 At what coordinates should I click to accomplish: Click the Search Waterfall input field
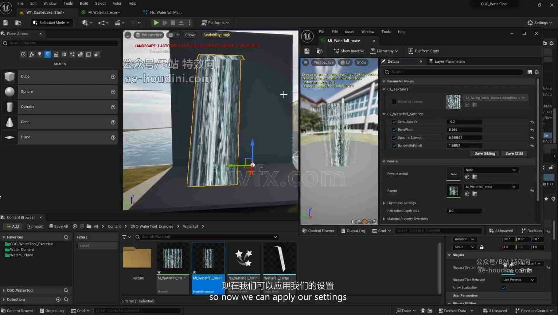coord(206,237)
